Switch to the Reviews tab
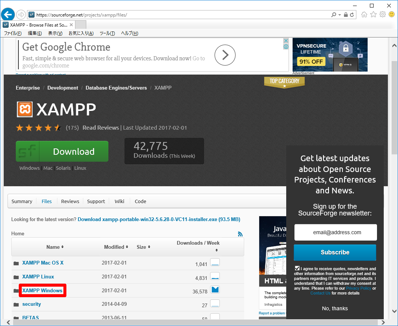The height and width of the screenshot is (326, 398). [70, 201]
